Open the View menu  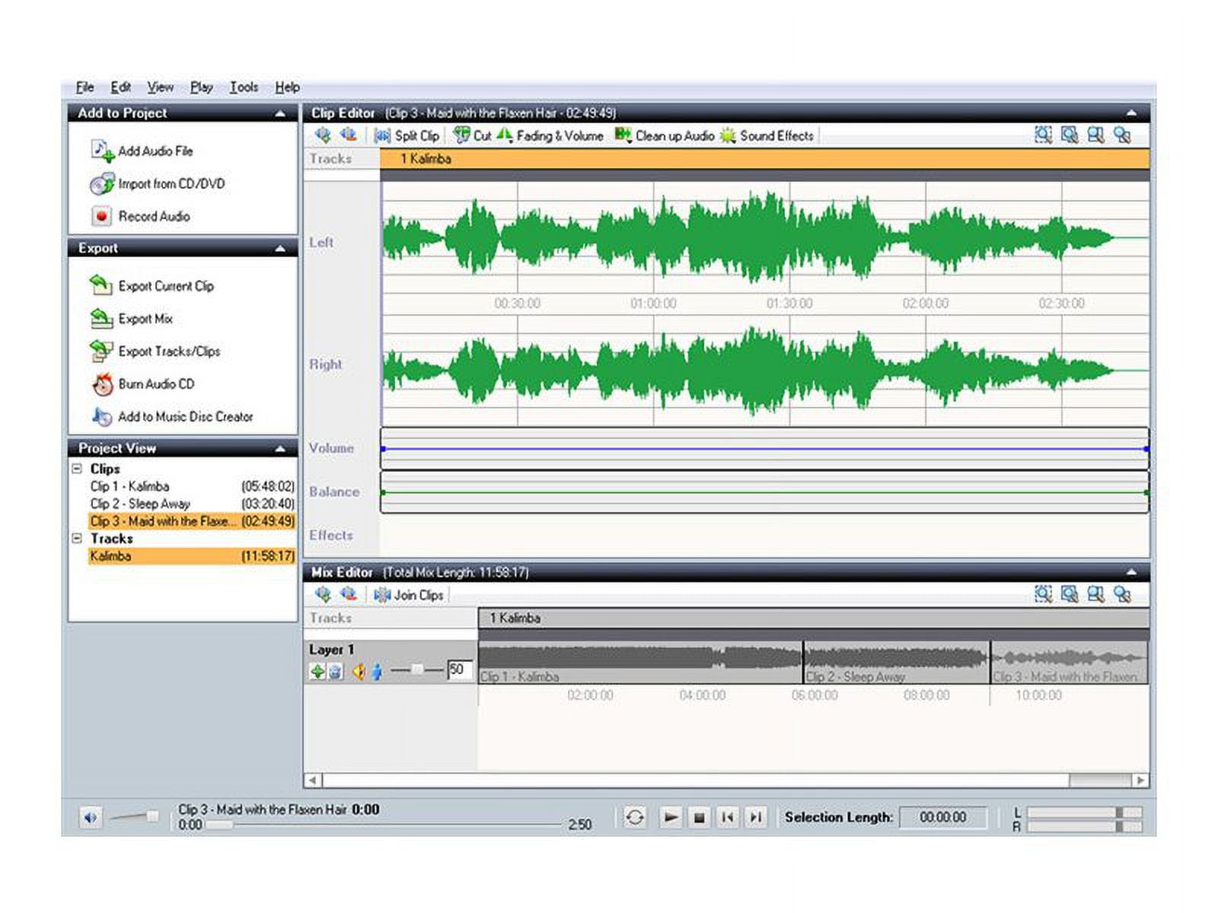160,87
